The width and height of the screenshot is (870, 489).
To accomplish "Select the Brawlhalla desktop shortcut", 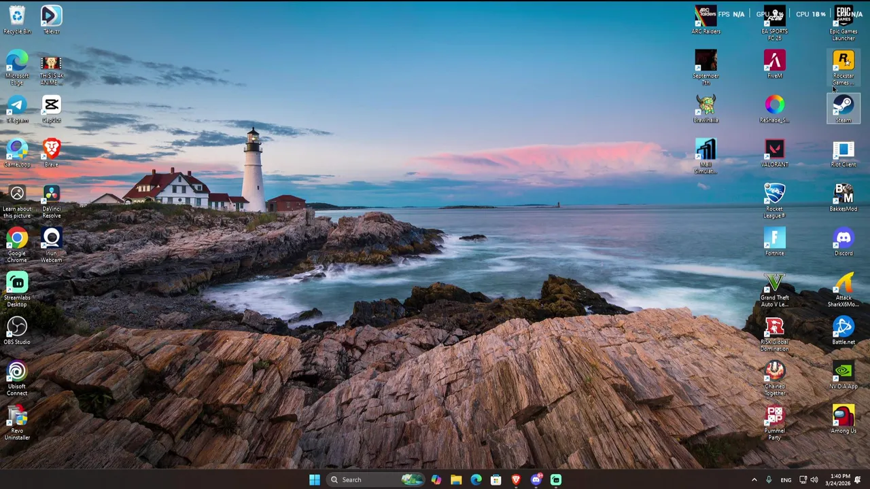I will (706, 109).
